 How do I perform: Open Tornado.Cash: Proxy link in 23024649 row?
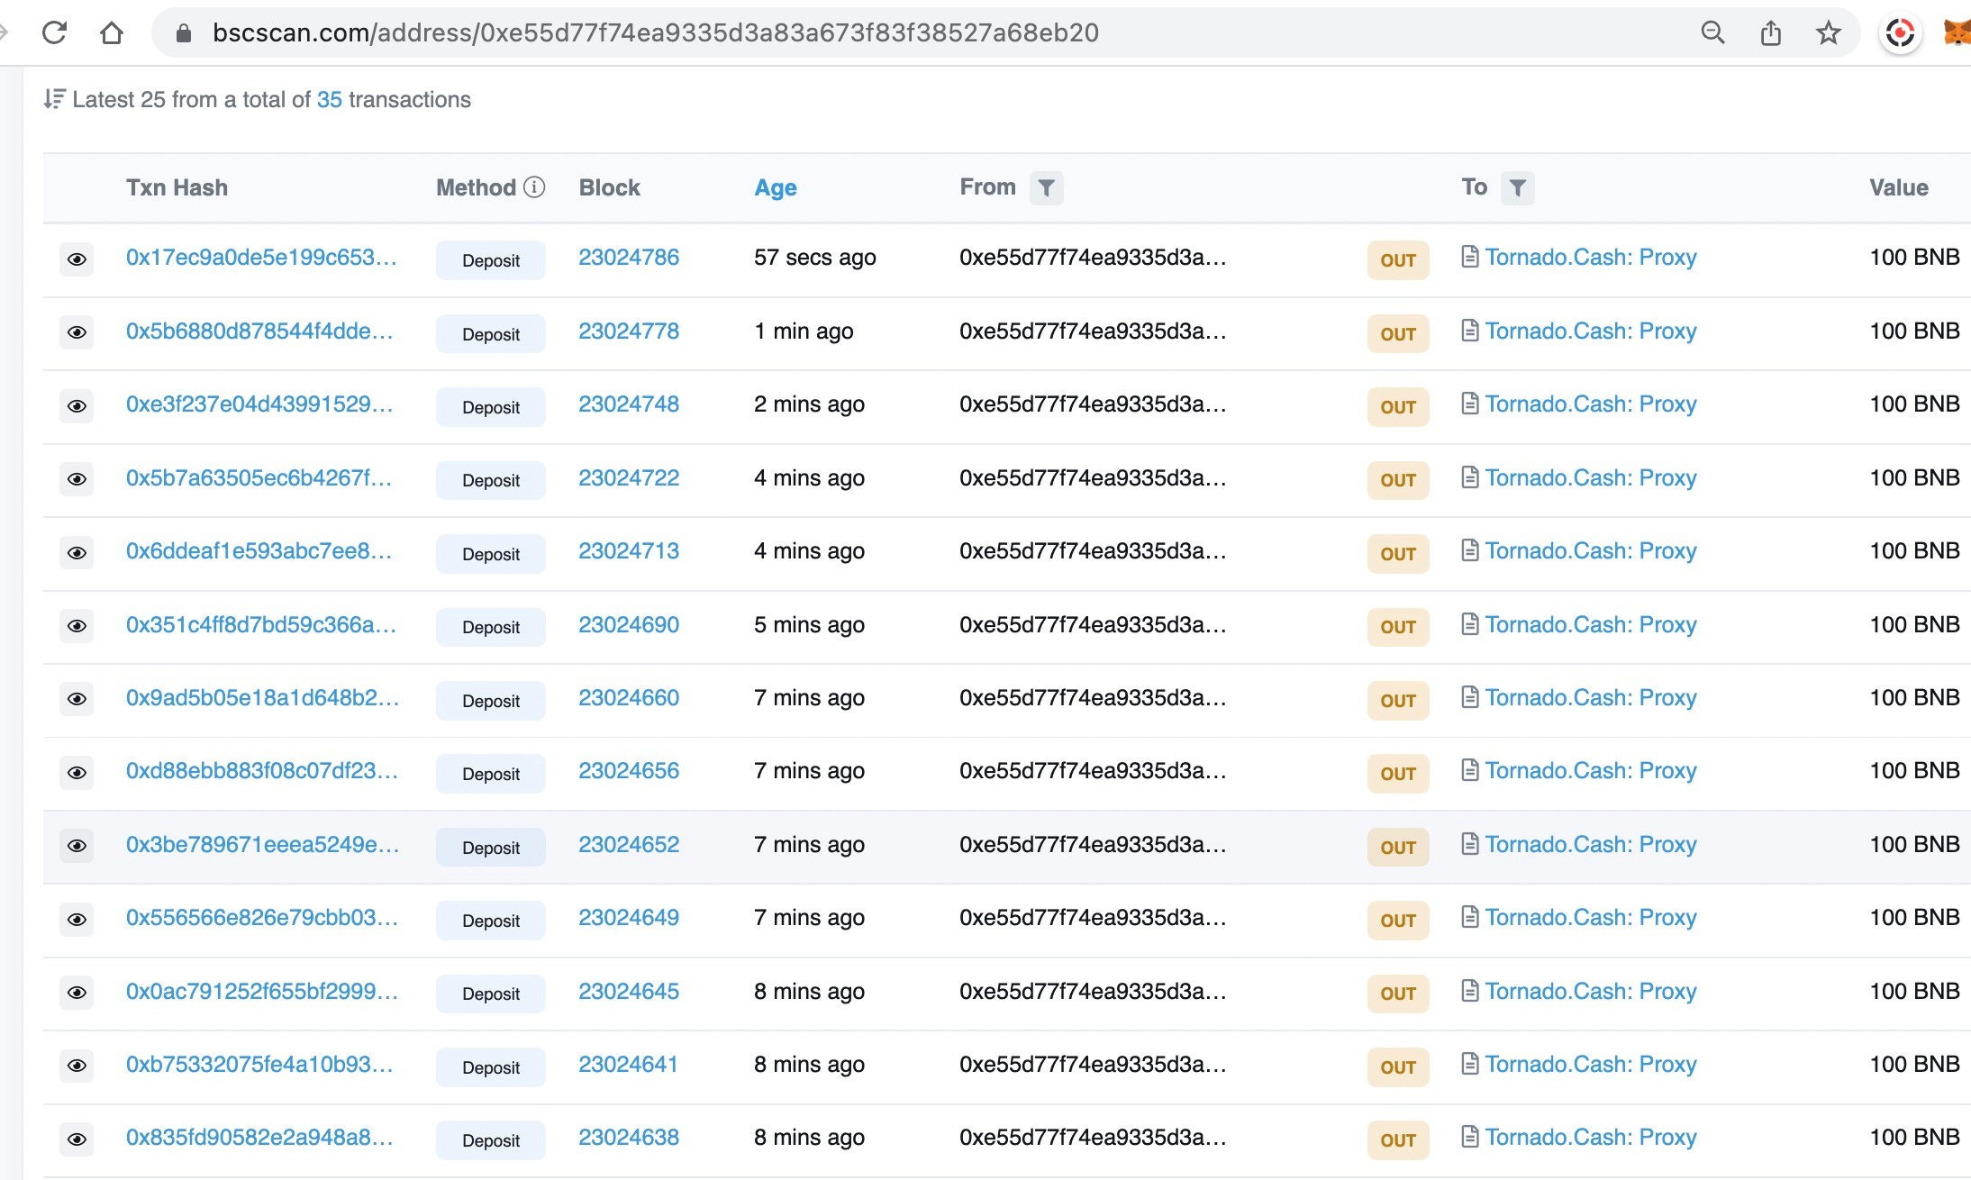pos(1591,917)
